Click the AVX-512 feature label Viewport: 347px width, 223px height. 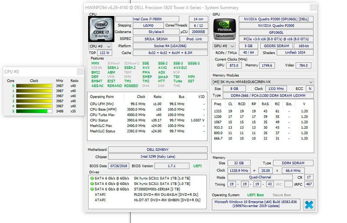point(180,68)
